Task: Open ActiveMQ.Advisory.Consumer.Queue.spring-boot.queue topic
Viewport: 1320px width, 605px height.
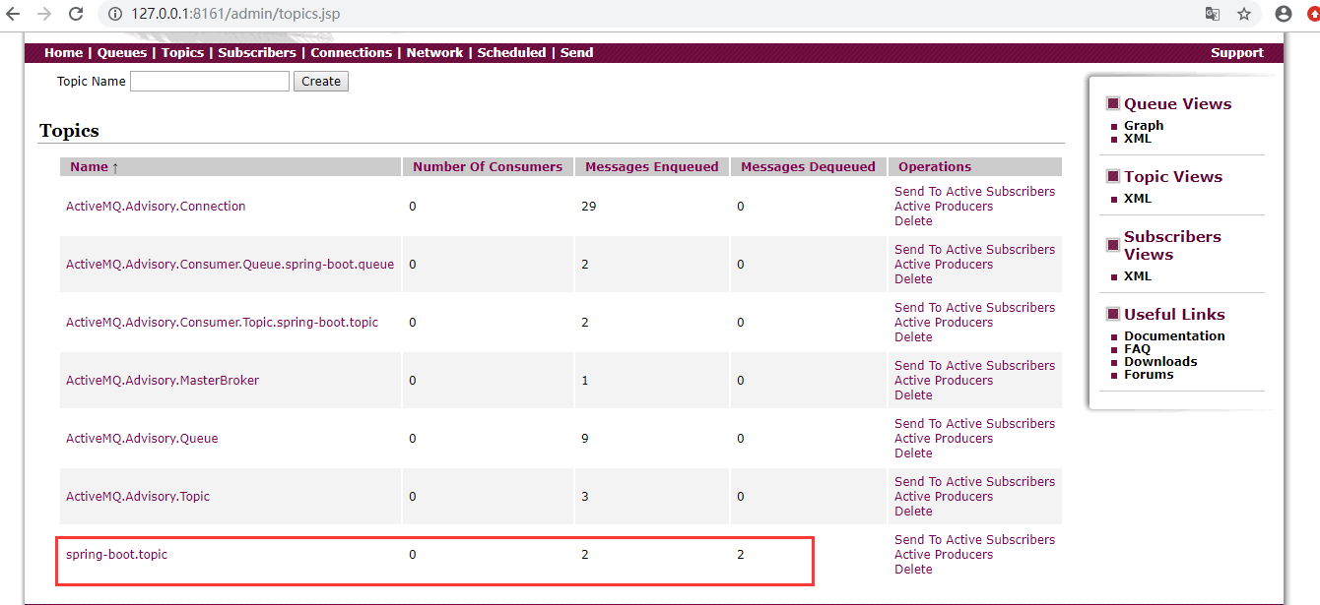Action: tap(230, 265)
